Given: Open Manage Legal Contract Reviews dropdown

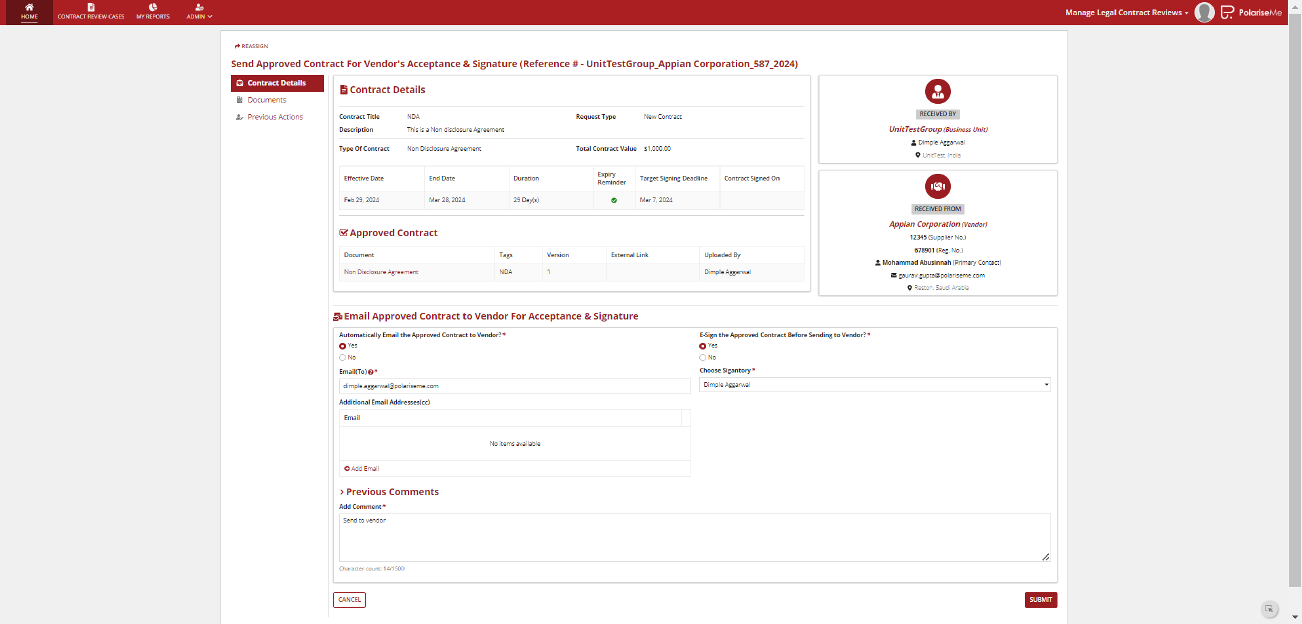Looking at the screenshot, I should click(x=1127, y=12).
